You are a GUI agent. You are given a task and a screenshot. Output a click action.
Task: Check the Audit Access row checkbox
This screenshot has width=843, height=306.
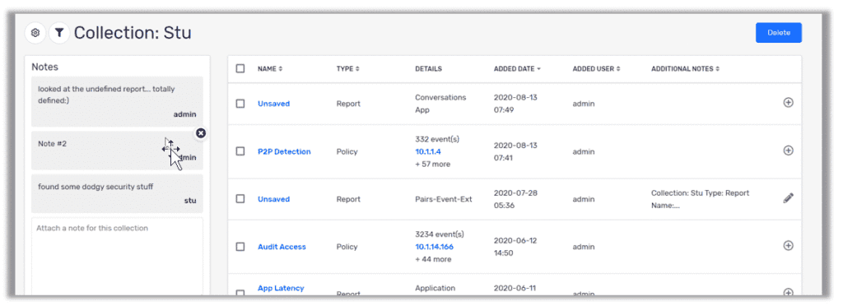240,247
